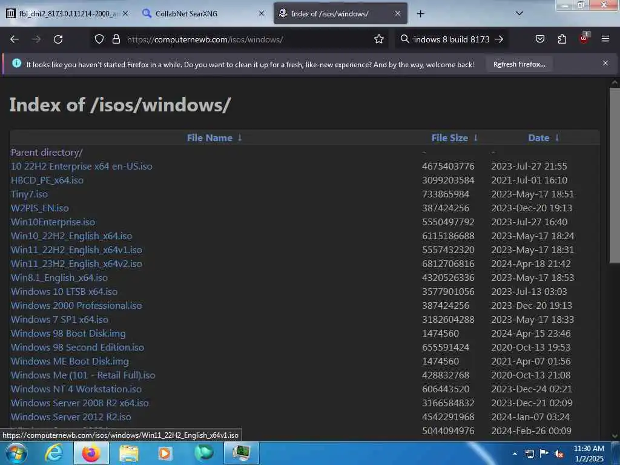List all tabs with the chevron

coord(519,13)
